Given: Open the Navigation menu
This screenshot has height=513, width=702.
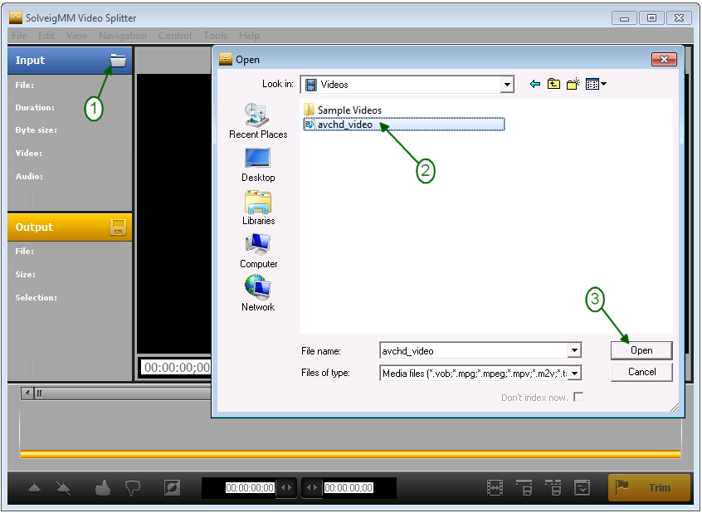Looking at the screenshot, I should 123,36.
